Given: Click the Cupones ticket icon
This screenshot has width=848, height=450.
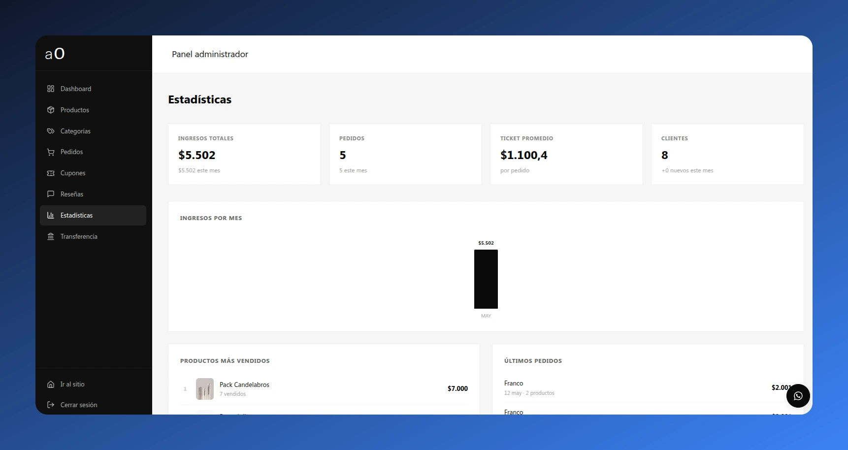Looking at the screenshot, I should click(x=51, y=173).
